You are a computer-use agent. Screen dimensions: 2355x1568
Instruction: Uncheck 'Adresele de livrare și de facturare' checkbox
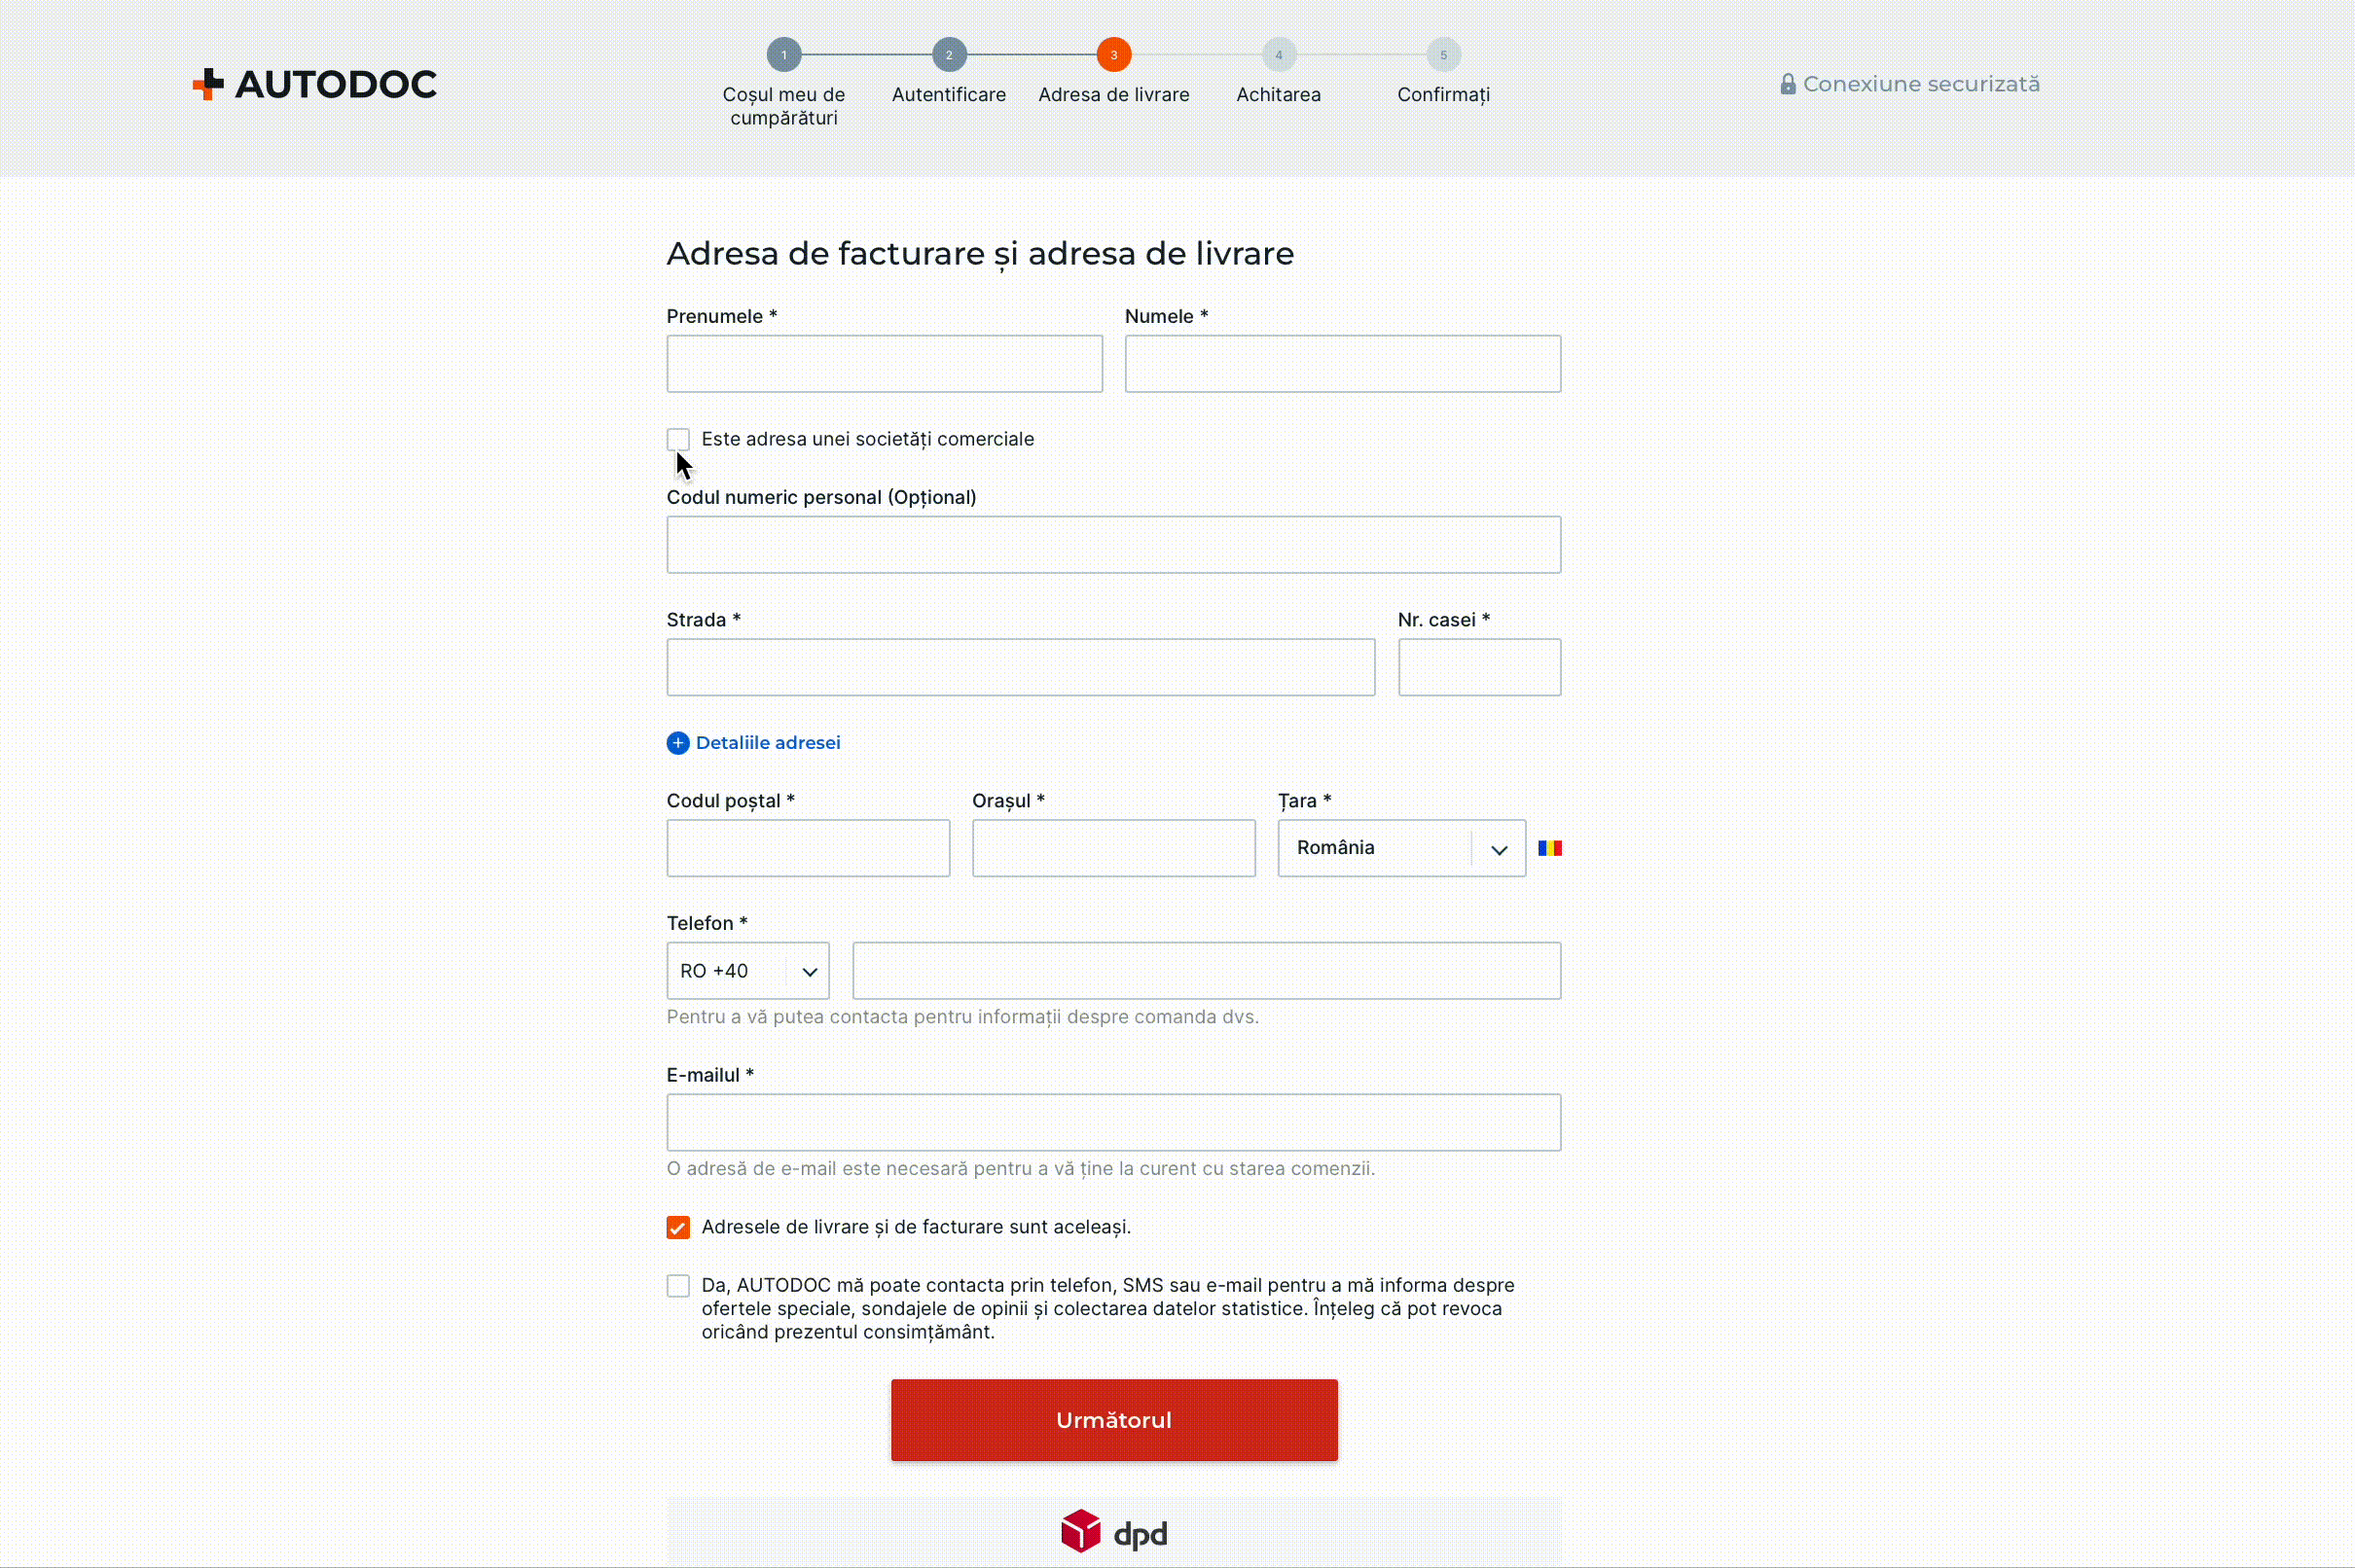677,1227
